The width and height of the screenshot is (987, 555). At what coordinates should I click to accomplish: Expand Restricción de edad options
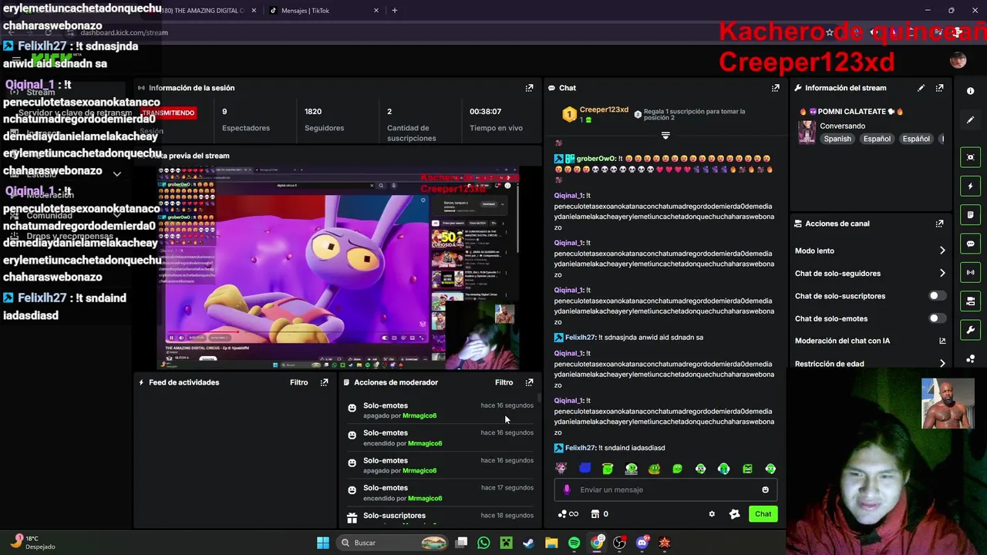[x=942, y=364]
